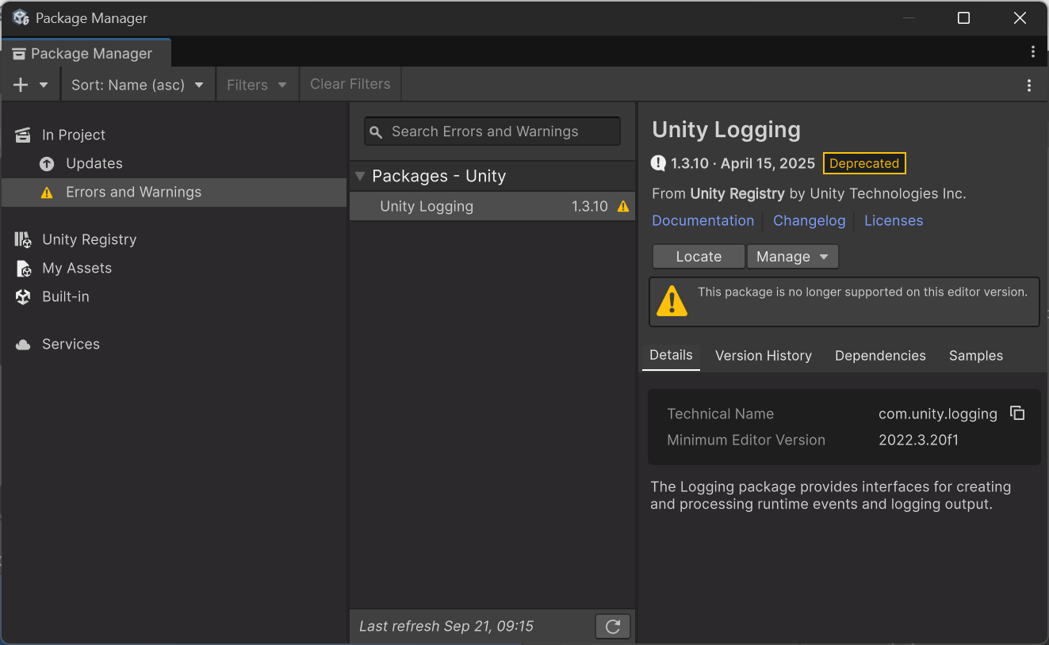Select the Package Manager tab

point(86,53)
